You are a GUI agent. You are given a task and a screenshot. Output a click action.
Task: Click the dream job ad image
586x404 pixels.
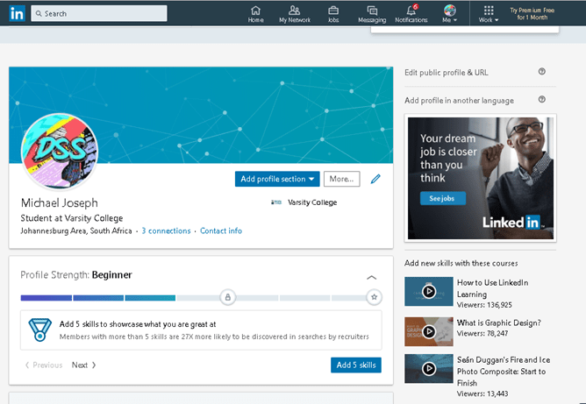click(481, 178)
